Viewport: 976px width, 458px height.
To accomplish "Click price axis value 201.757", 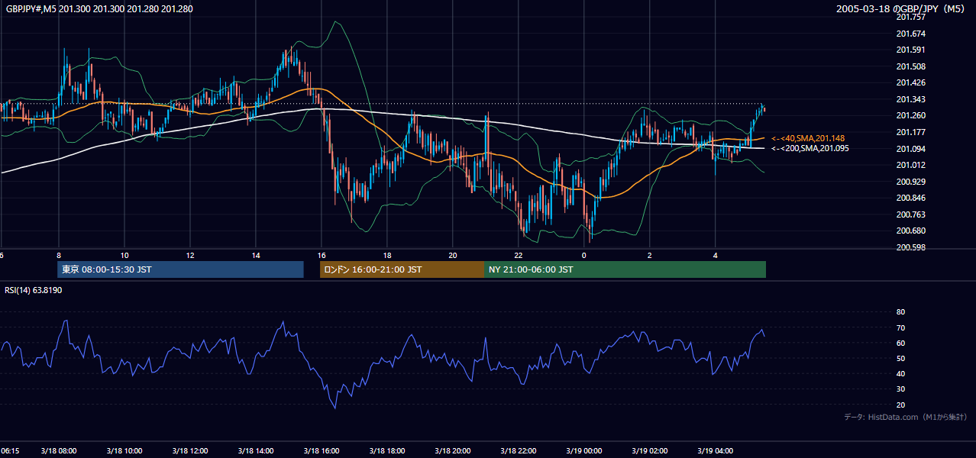I will point(911,17).
